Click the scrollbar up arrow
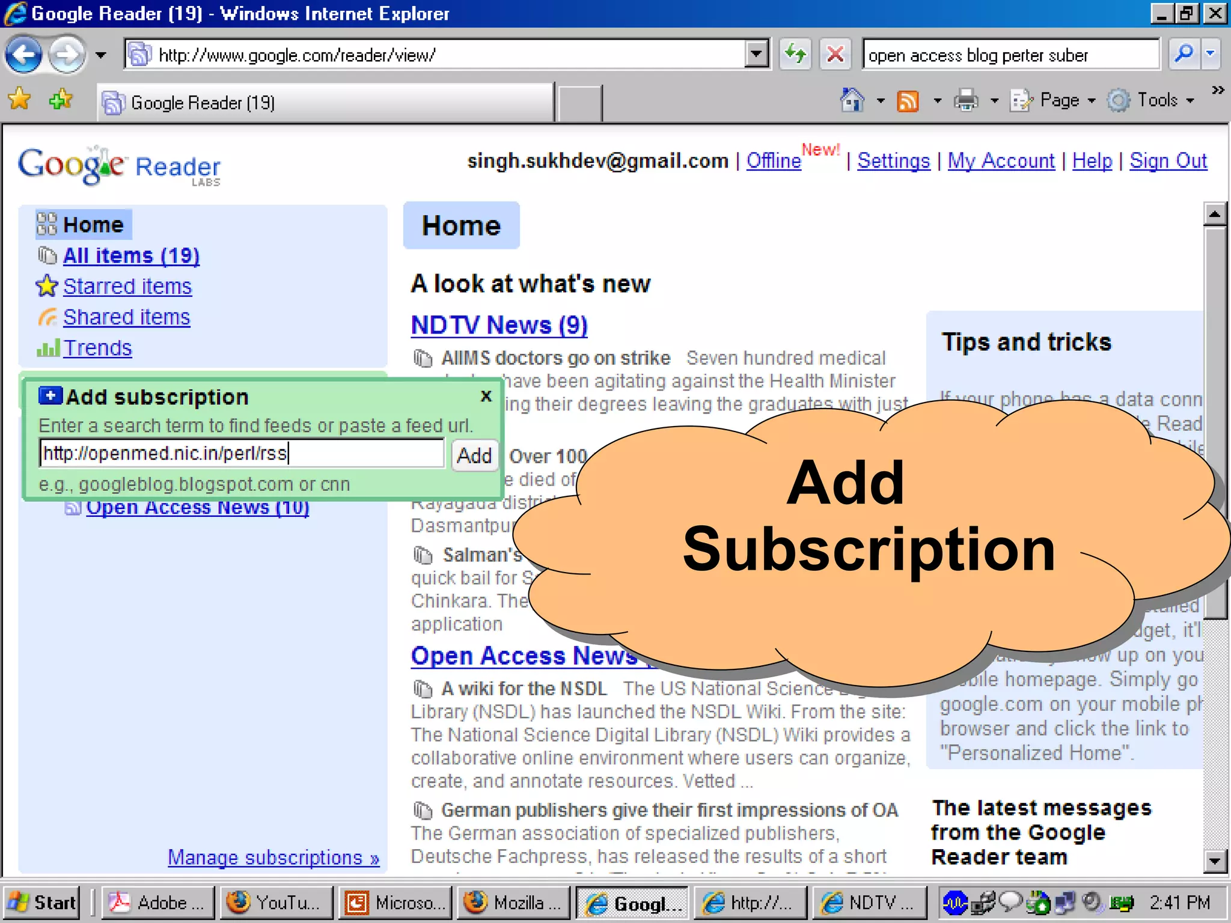Image resolution: width=1231 pixels, height=923 pixels. (x=1215, y=214)
